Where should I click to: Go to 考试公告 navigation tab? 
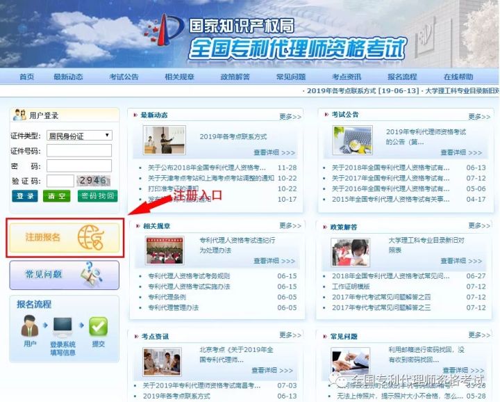(124, 77)
